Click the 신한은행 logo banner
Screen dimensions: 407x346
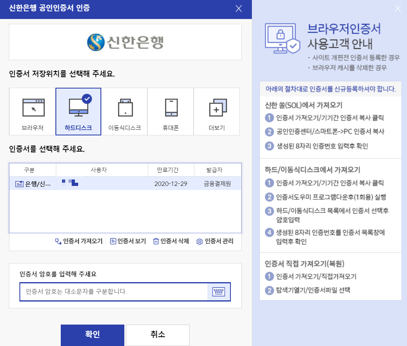pyautogui.click(x=126, y=42)
